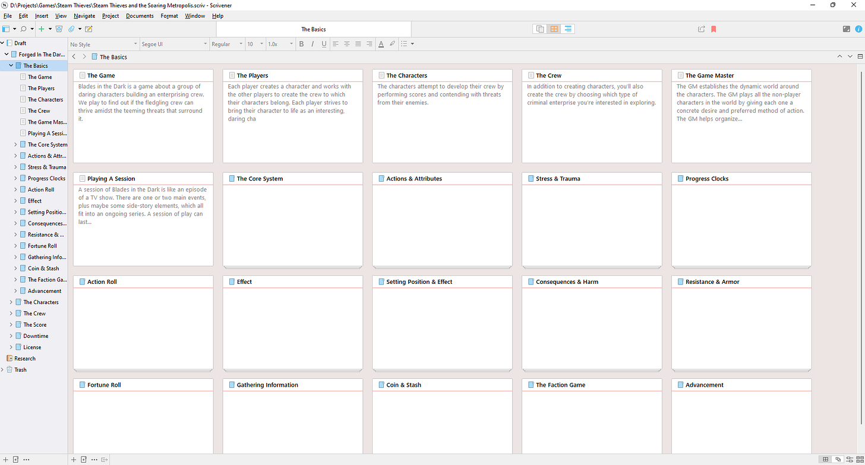Expand the Trash in binder
This screenshot has width=865, height=465.
[2, 369]
